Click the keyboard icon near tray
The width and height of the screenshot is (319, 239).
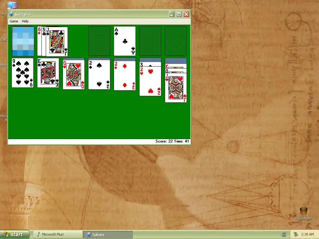coord(284,235)
